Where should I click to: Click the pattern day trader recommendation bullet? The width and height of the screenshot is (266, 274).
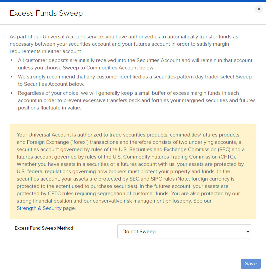tap(133, 80)
